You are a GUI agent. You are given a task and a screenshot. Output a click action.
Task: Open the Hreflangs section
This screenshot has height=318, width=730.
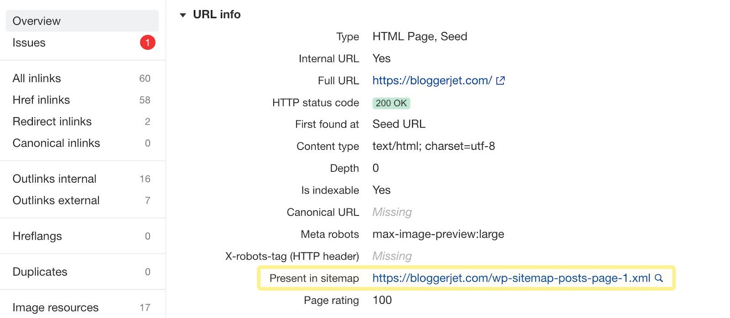point(36,236)
